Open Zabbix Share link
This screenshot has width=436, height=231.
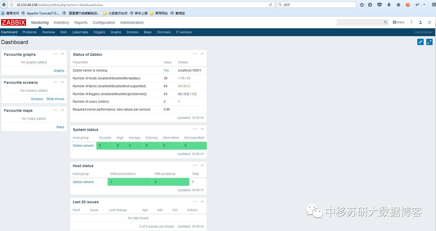click(x=398, y=22)
